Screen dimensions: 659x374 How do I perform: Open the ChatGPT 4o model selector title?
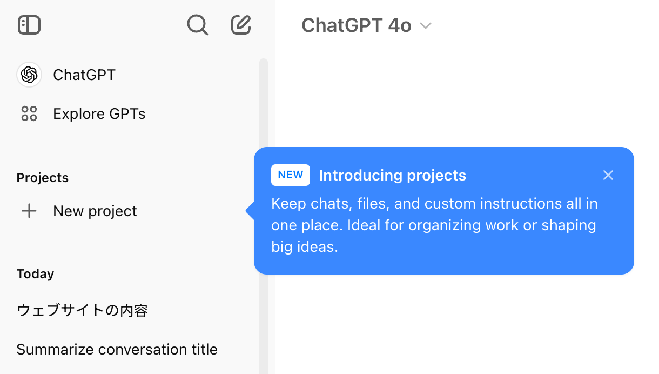point(357,25)
